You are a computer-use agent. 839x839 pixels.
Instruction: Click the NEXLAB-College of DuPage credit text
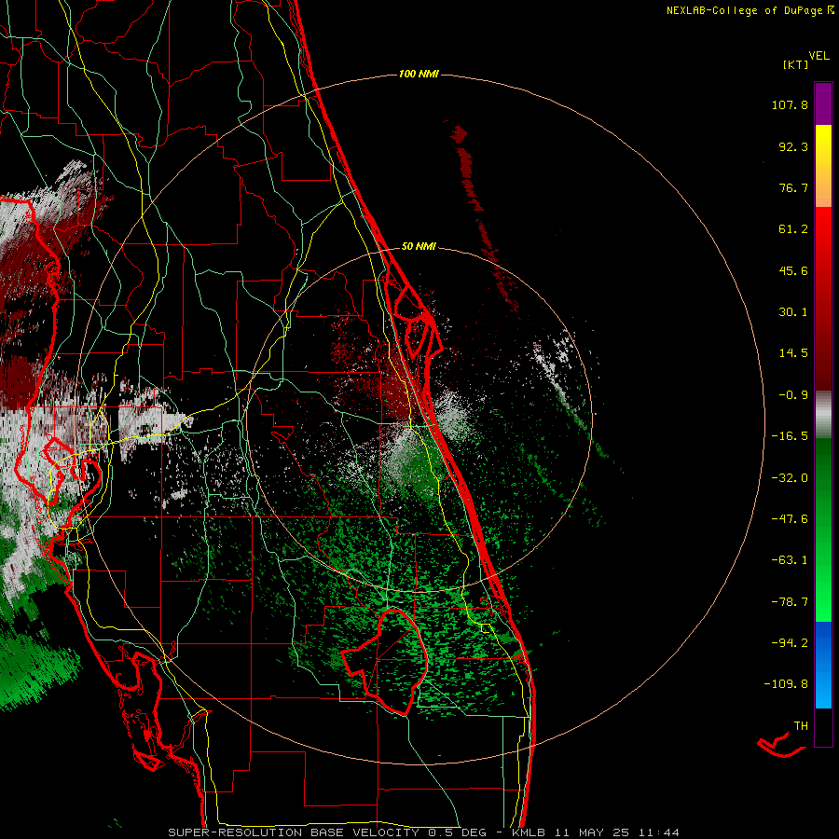(x=750, y=10)
